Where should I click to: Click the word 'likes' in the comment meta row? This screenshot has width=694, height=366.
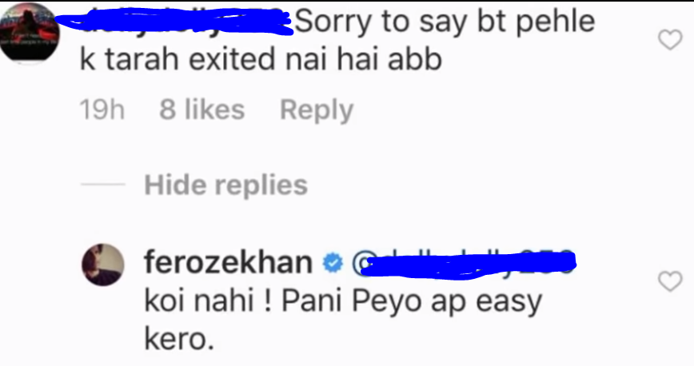tap(214, 109)
